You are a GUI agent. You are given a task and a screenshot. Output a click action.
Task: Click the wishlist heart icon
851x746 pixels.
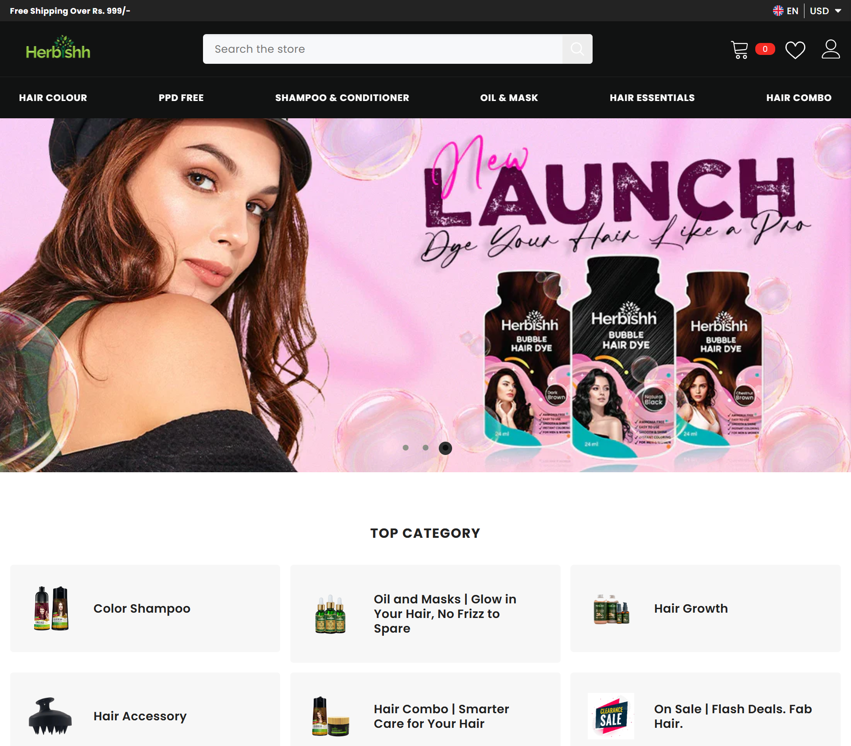click(x=796, y=50)
